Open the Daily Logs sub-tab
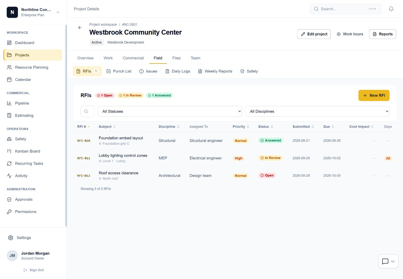Image resolution: width=403 pixels, height=279 pixels. 178,71
